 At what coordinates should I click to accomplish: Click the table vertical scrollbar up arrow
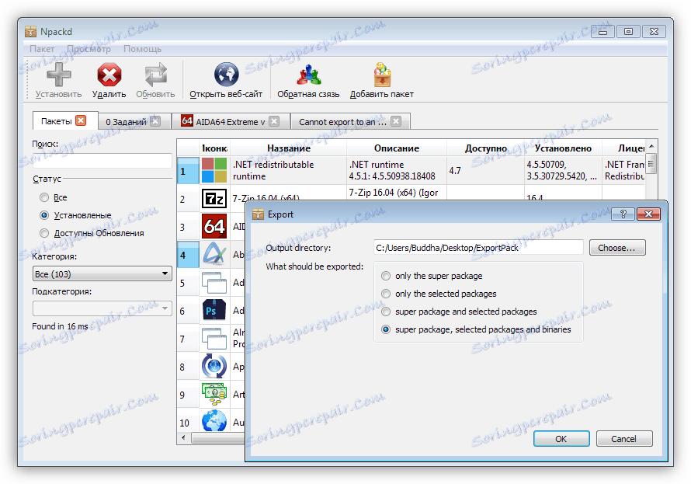[x=651, y=146]
